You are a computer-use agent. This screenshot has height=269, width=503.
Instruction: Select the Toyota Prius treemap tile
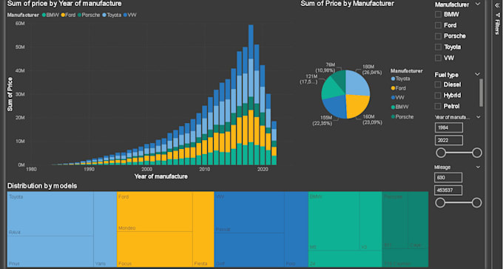click(x=50, y=251)
